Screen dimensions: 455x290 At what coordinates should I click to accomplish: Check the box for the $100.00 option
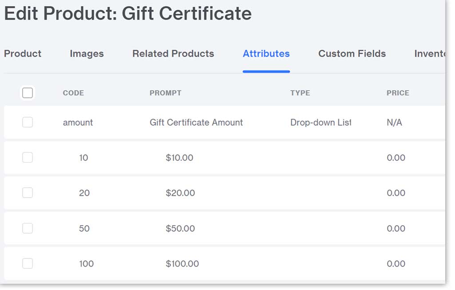(28, 263)
